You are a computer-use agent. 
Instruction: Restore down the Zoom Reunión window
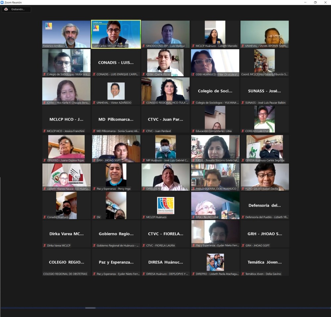click(315, 2)
